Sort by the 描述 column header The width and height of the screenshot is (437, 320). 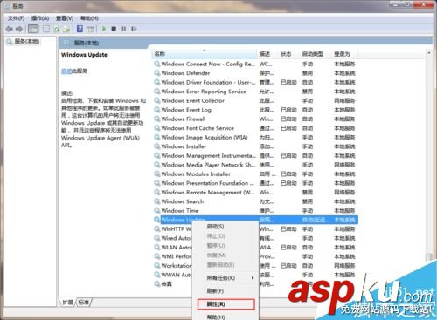click(267, 54)
